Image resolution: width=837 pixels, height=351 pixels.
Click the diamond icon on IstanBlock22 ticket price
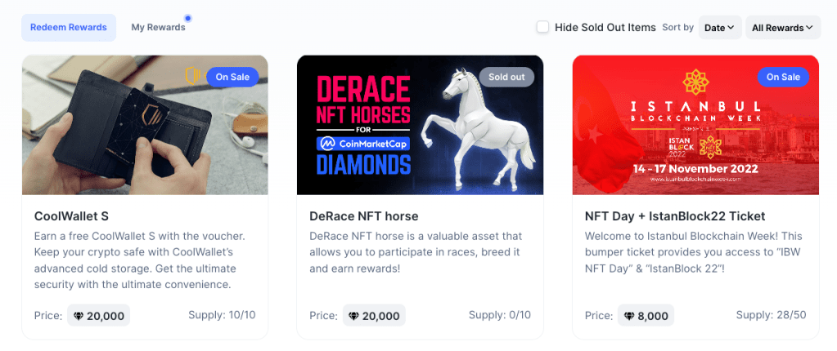(629, 316)
